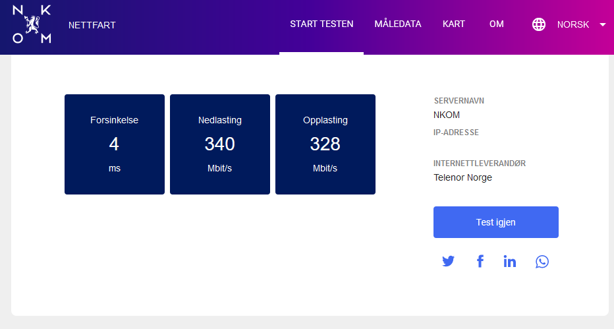Expand the NORSK language dropdown arrow

pos(603,24)
